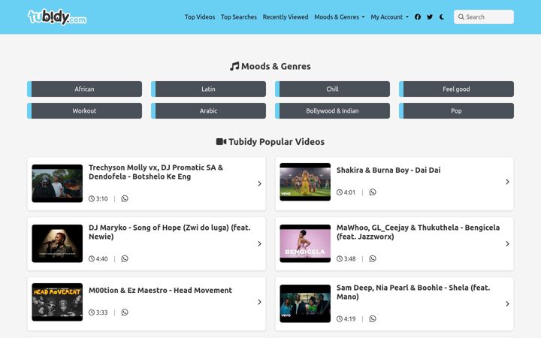This screenshot has width=541, height=338.
Task: Open chevron arrow for Head Movement
Action: pos(259,302)
